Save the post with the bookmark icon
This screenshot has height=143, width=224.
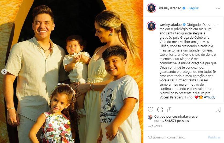pyautogui.click(x=218, y=110)
